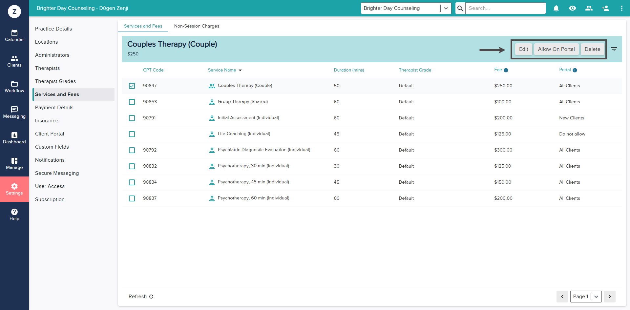Check the Psychotherapy 45 min checkbox

tap(132, 182)
